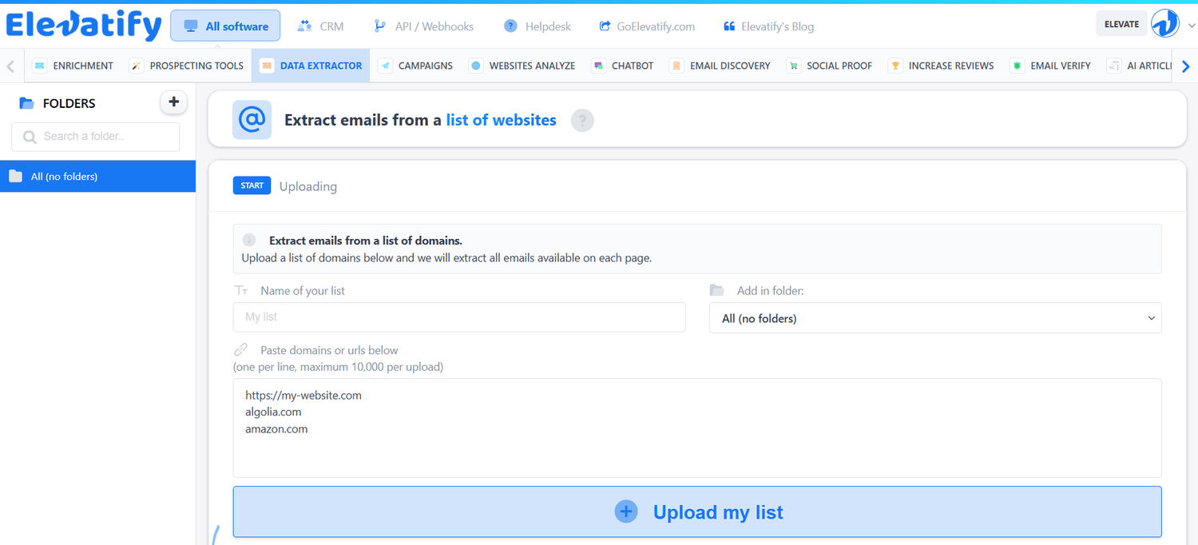This screenshot has height=545, width=1198.
Task: Open the All software tab
Action: click(225, 26)
